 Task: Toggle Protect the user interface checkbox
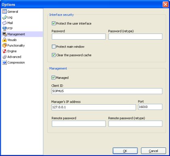click(53, 23)
